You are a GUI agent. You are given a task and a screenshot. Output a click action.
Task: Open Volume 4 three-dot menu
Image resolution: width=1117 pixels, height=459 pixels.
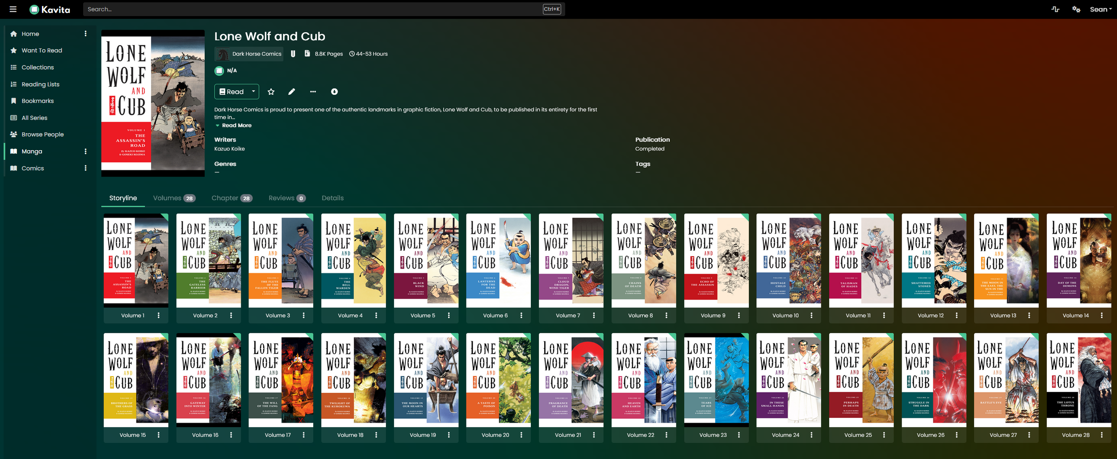pos(376,316)
